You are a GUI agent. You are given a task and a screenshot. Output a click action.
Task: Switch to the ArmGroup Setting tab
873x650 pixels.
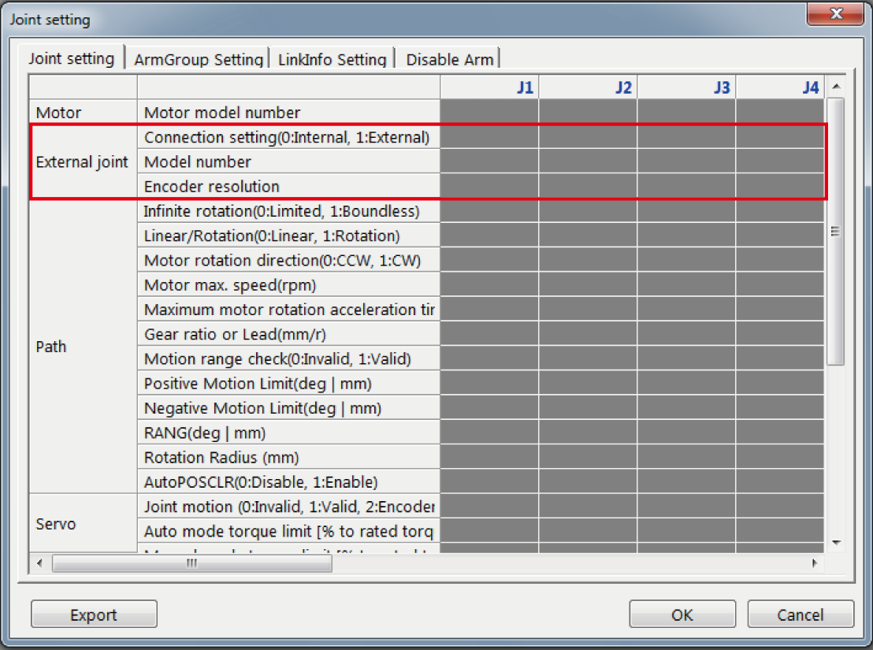coord(198,60)
